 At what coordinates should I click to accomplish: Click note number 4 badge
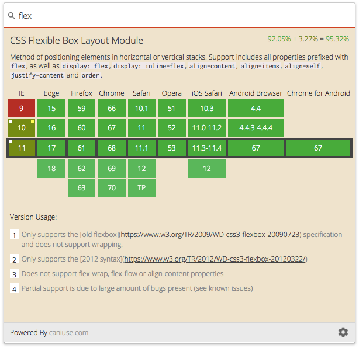[x=14, y=288]
